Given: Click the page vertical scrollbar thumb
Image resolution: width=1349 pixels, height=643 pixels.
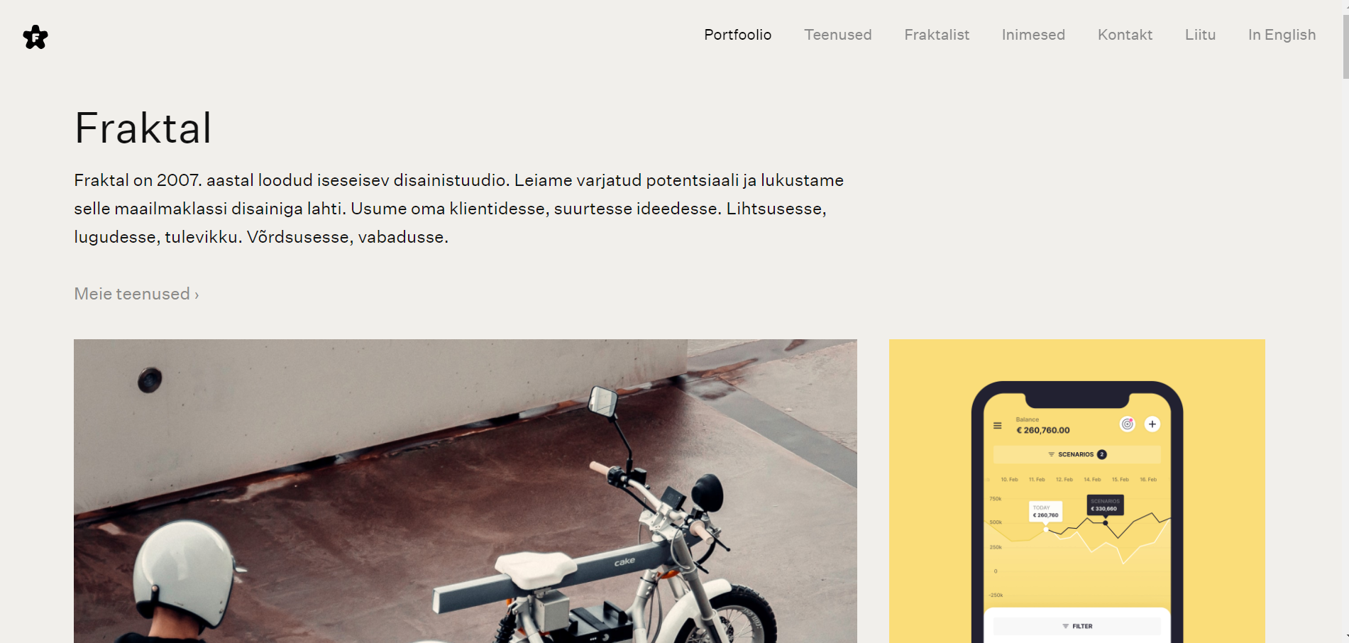Looking at the screenshot, I should click(x=1345, y=39).
